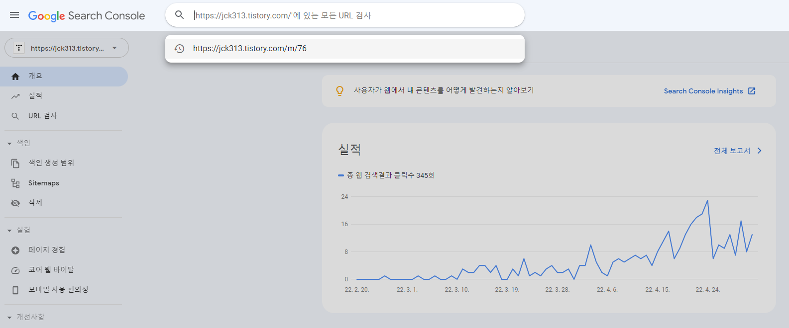This screenshot has width=789, height=328.
Task: Open the hamburger main menu
Action: point(14,15)
